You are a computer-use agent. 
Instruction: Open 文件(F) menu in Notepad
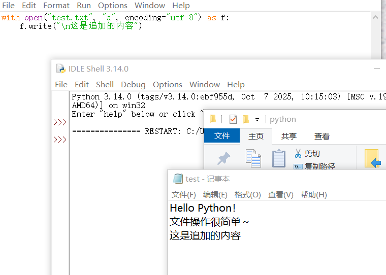[184, 195]
